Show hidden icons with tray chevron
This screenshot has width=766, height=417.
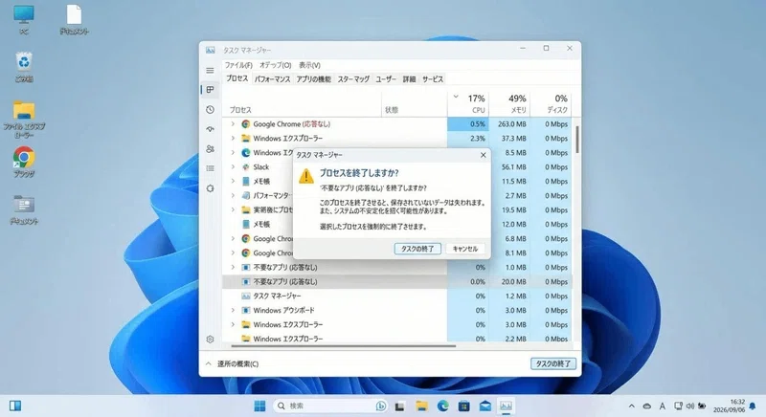point(632,406)
